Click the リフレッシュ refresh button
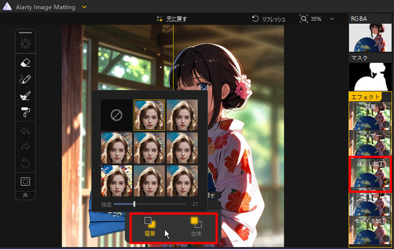 point(268,19)
